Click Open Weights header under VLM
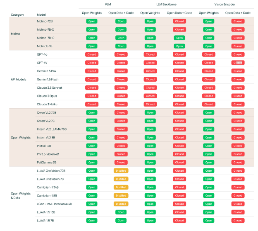This screenshot has width=258, height=231. [x=92, y=13]
